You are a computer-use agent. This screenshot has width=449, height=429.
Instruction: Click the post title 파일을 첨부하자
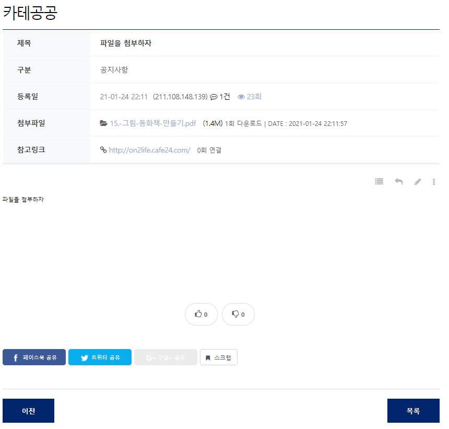click(126, 43)
